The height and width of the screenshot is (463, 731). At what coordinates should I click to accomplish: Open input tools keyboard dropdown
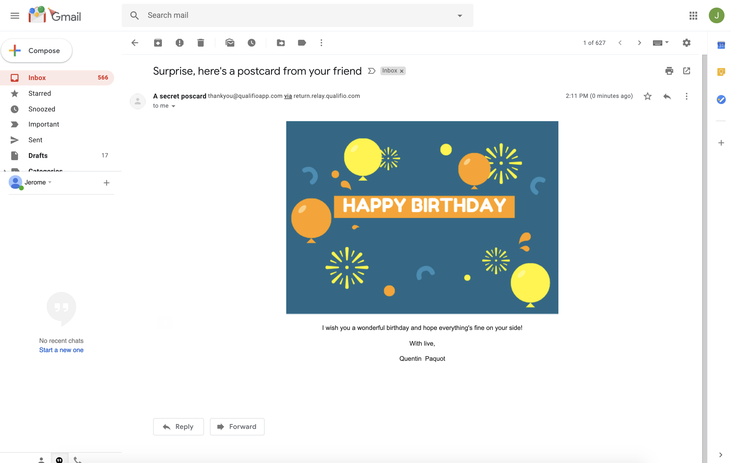coord(661,43)
